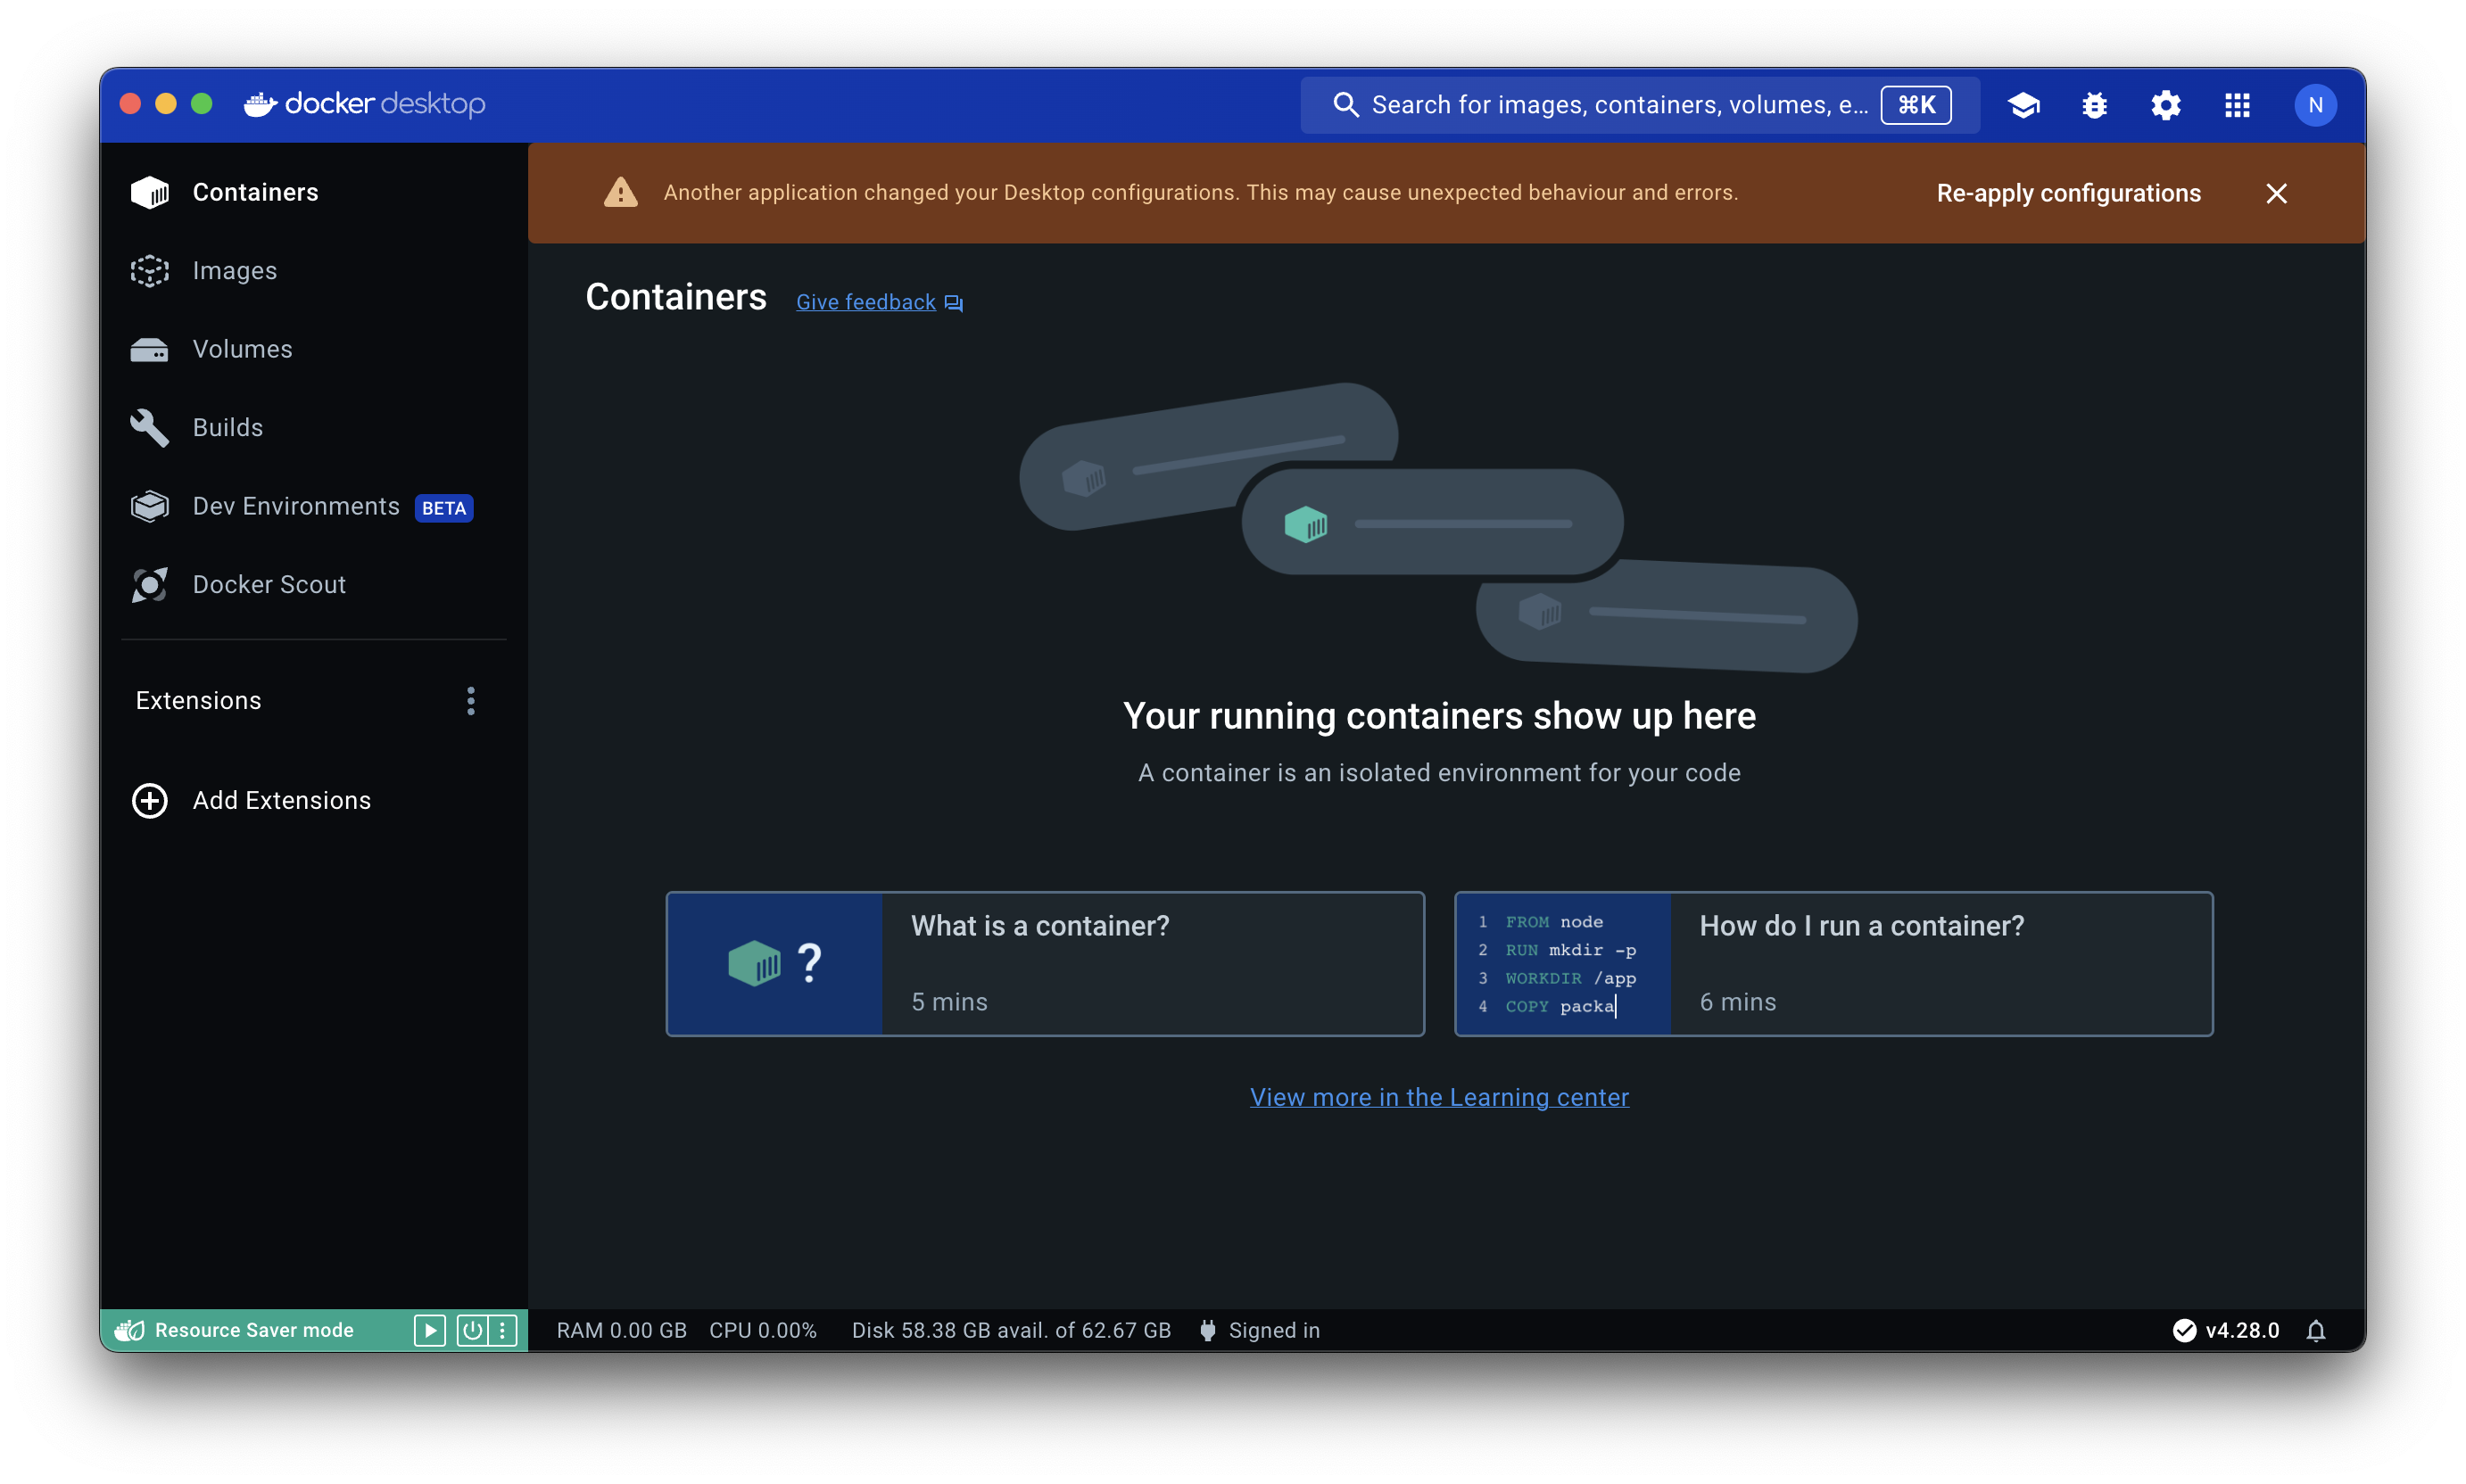
Task: Click Re-apply configurations
Action: click(x=2068, y=193)
